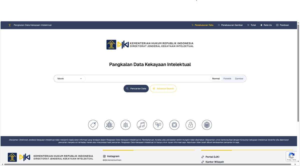Click the scan icon beside Penelusuran Gambar
300x166 pixels.
(x=219, y=25)
